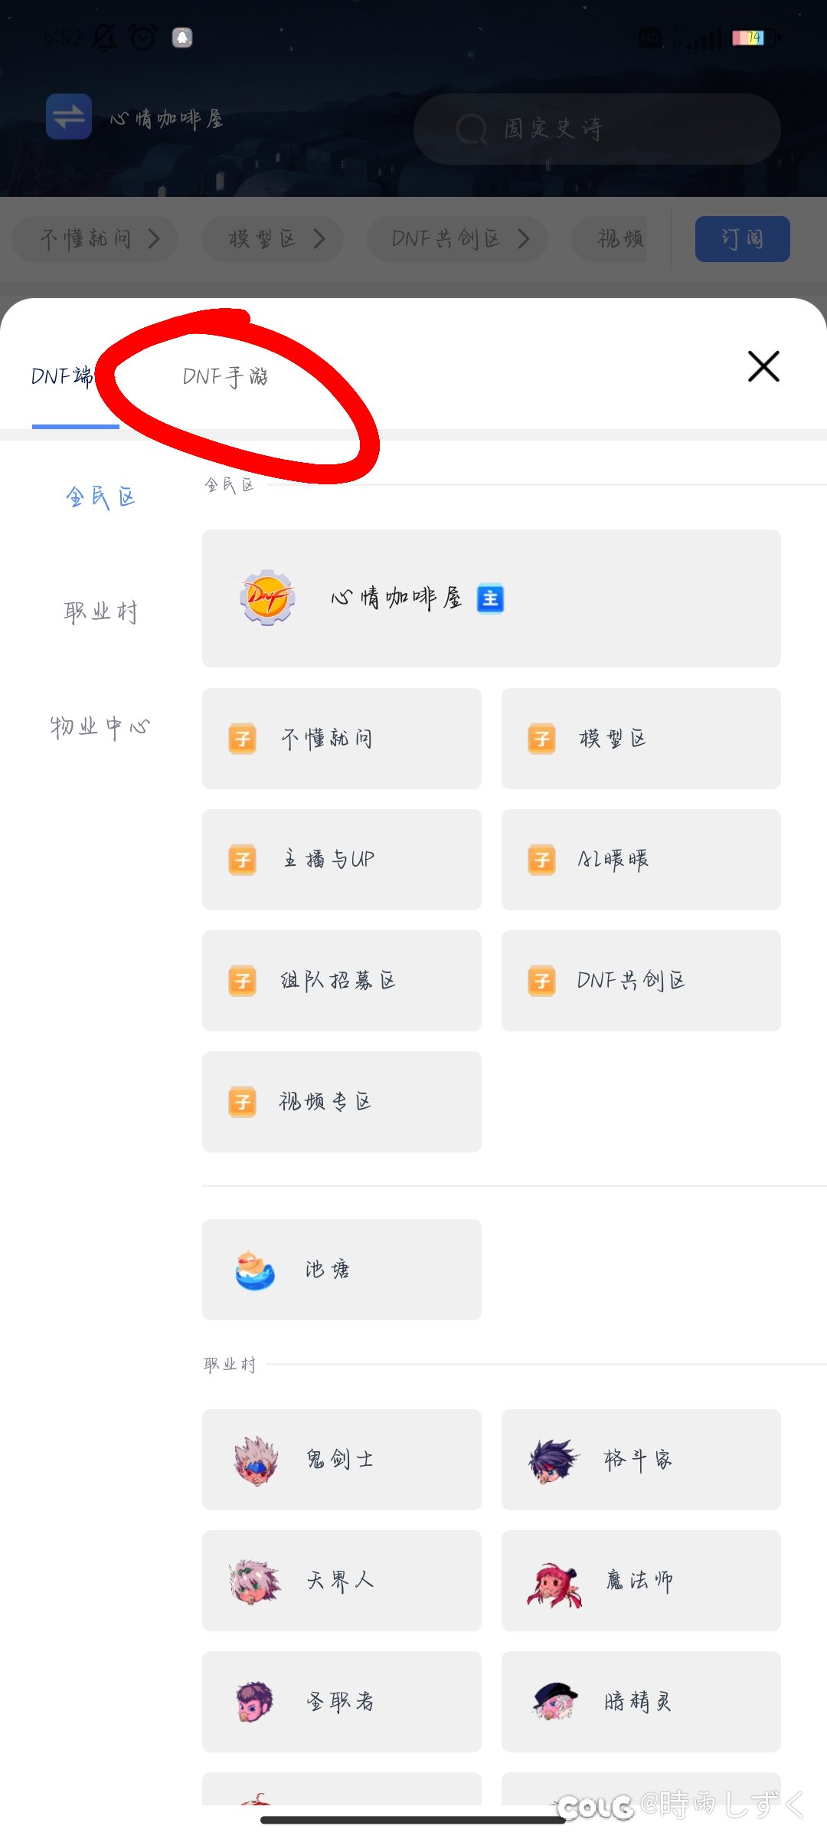827x1839 pixels.
Task: Switch to the DNF手游 tab
Action: point(225,377)
